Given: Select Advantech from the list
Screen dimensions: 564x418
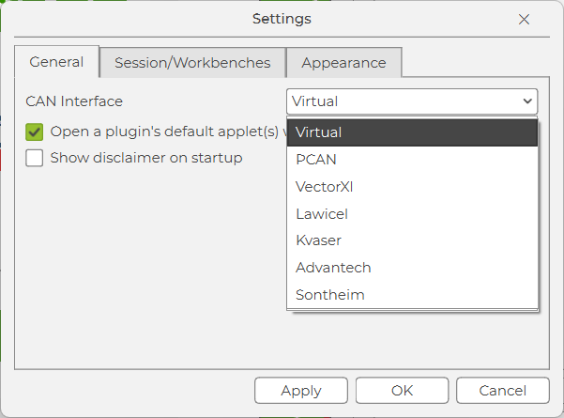Looking at the screenshot, I should pos(412,268).
